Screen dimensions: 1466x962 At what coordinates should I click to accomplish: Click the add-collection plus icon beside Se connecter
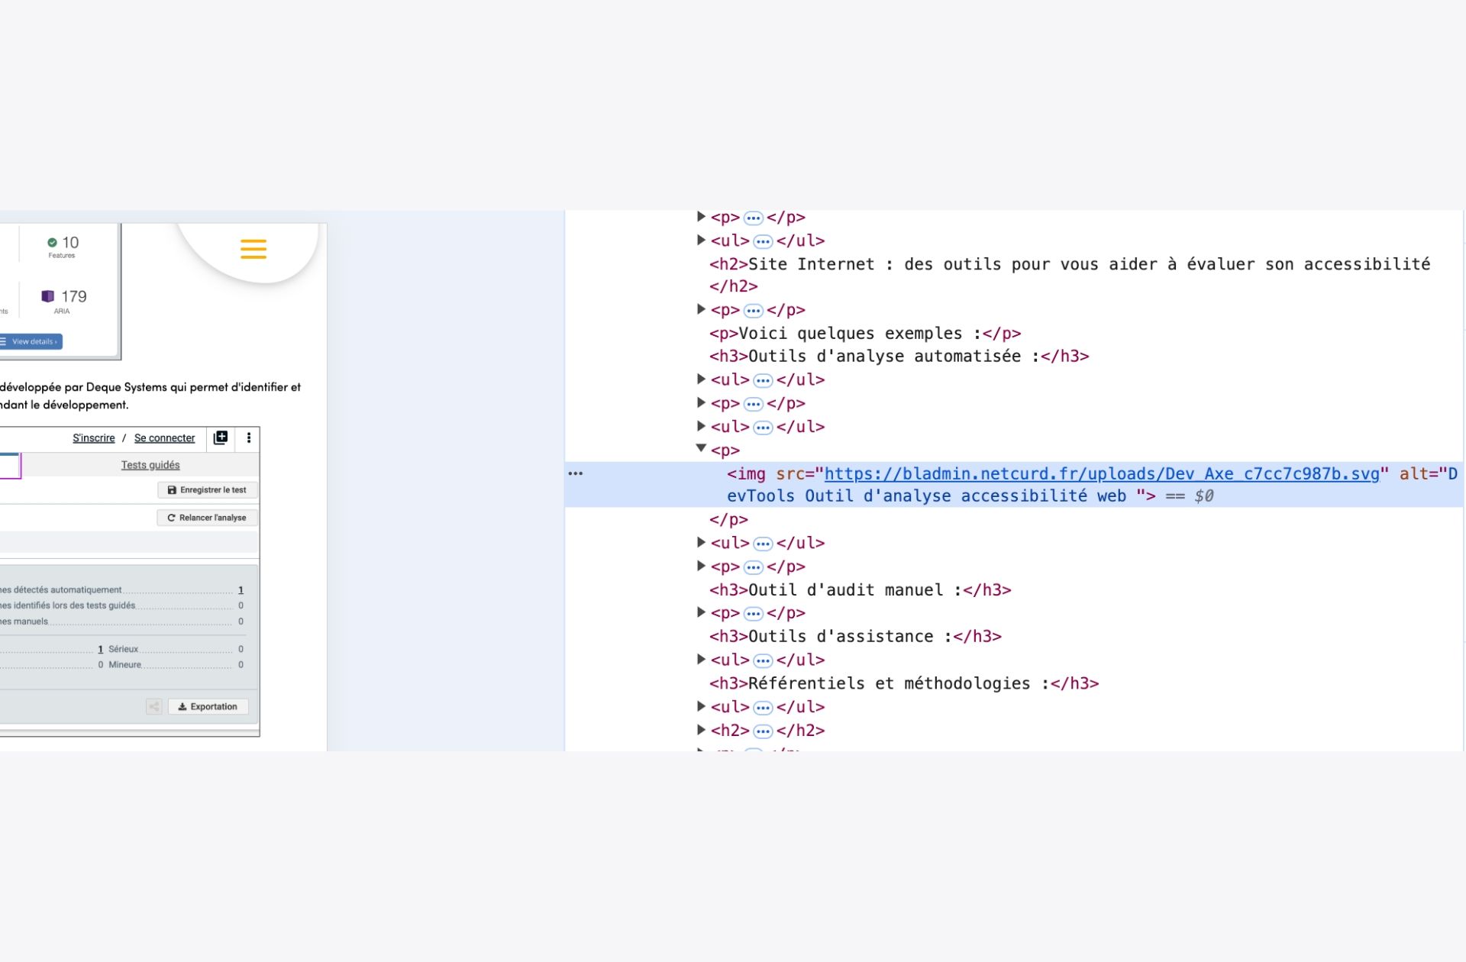(221, 437)
